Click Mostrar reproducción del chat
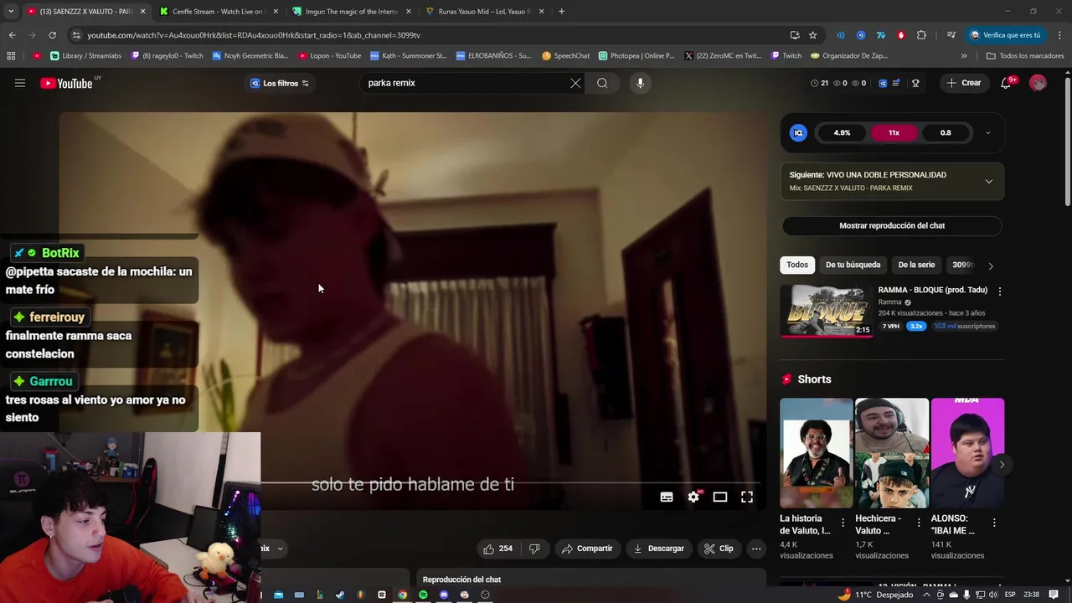Screen dimensions: 1072x603 point(892,225)
